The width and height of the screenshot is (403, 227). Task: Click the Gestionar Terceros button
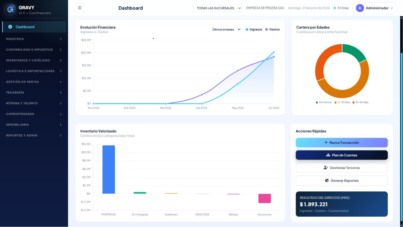(x=342, y=168)
